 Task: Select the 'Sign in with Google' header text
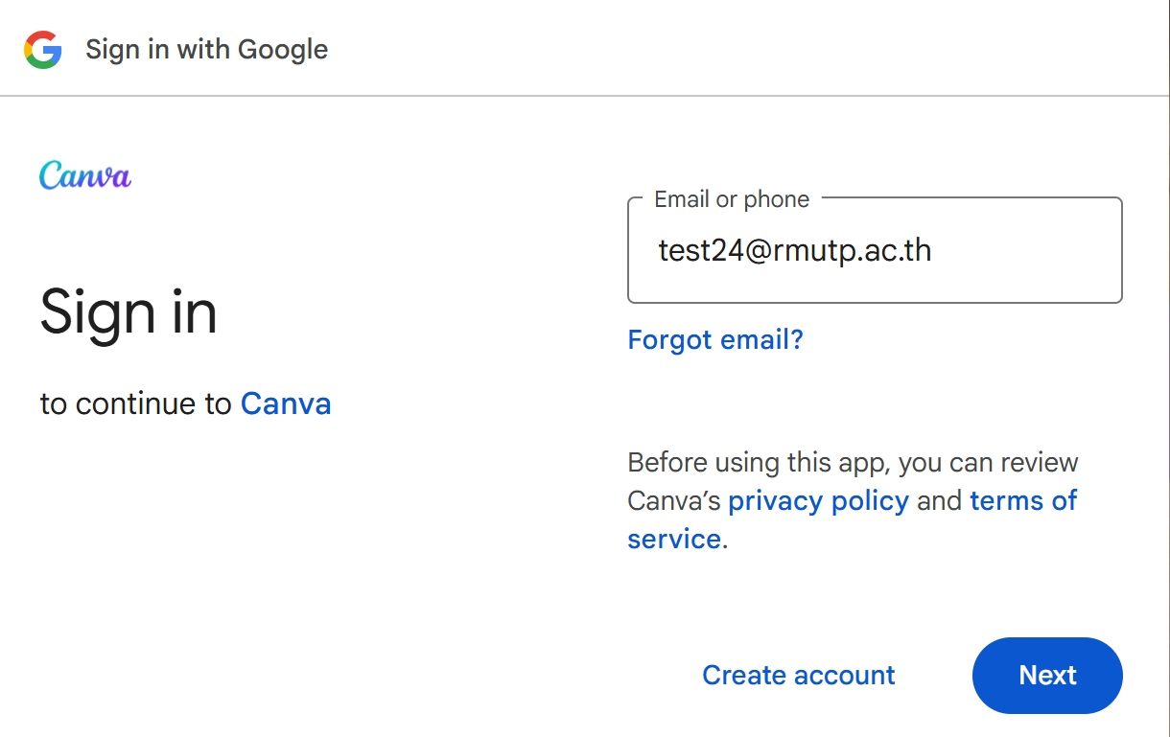tap(207, 49)
